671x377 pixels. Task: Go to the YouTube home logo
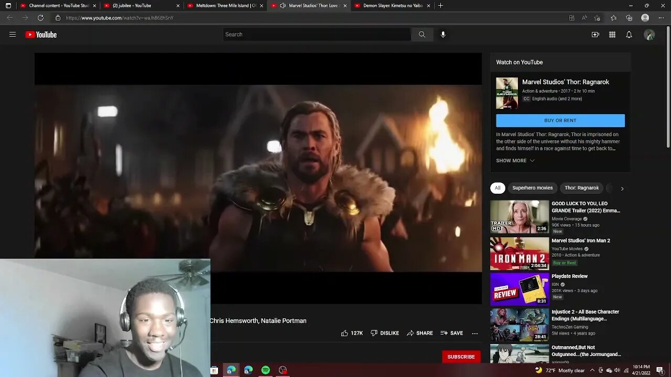41,35
